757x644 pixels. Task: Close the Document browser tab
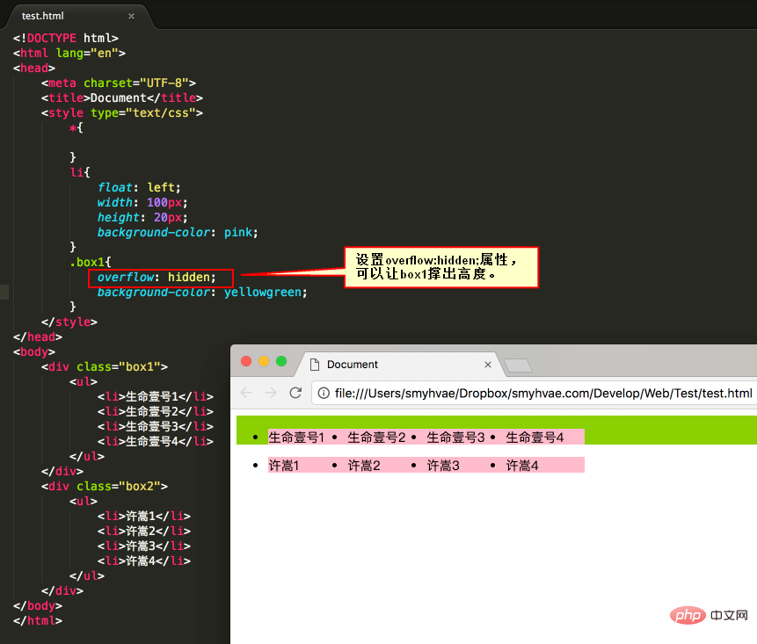[488, 365]
